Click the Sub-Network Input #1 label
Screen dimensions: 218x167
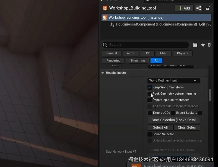[x=121, y=151]
